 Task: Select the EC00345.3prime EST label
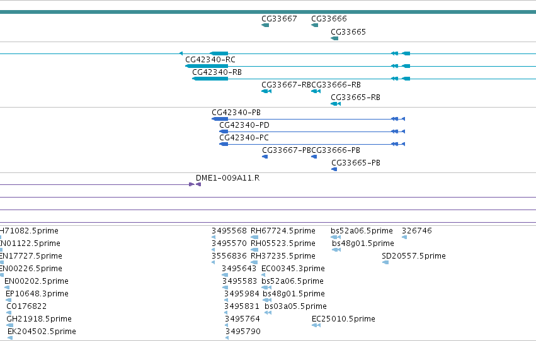[x=293, y=269]
